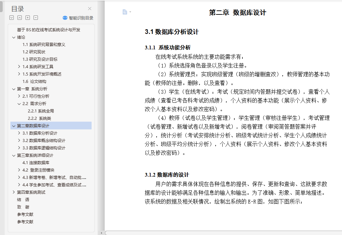Expand 第四章系统测试 chevron

pos(14,192)
